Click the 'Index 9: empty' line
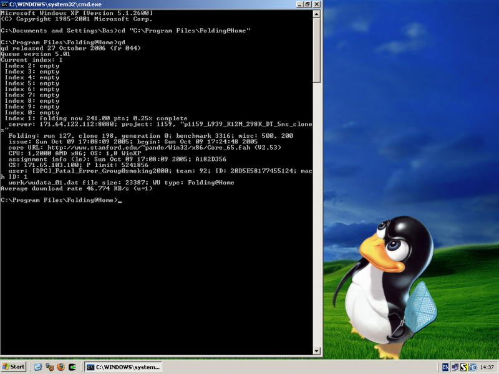 tap(32, 107)
